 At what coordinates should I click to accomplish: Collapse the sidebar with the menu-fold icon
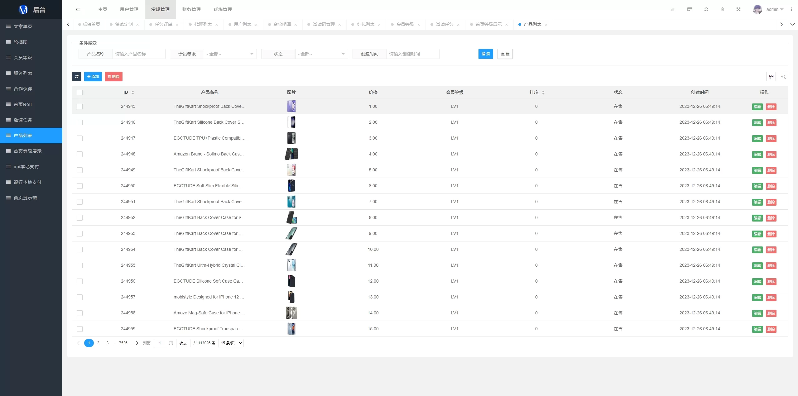coord(78,9)
